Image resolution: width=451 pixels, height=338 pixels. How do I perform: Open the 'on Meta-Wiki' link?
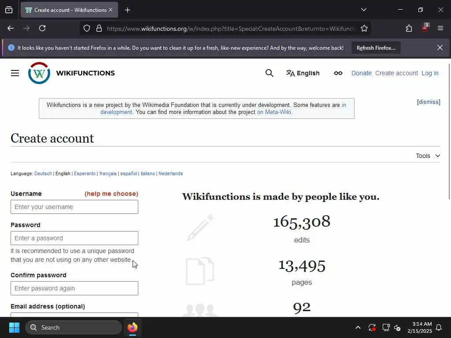point(275,112)
